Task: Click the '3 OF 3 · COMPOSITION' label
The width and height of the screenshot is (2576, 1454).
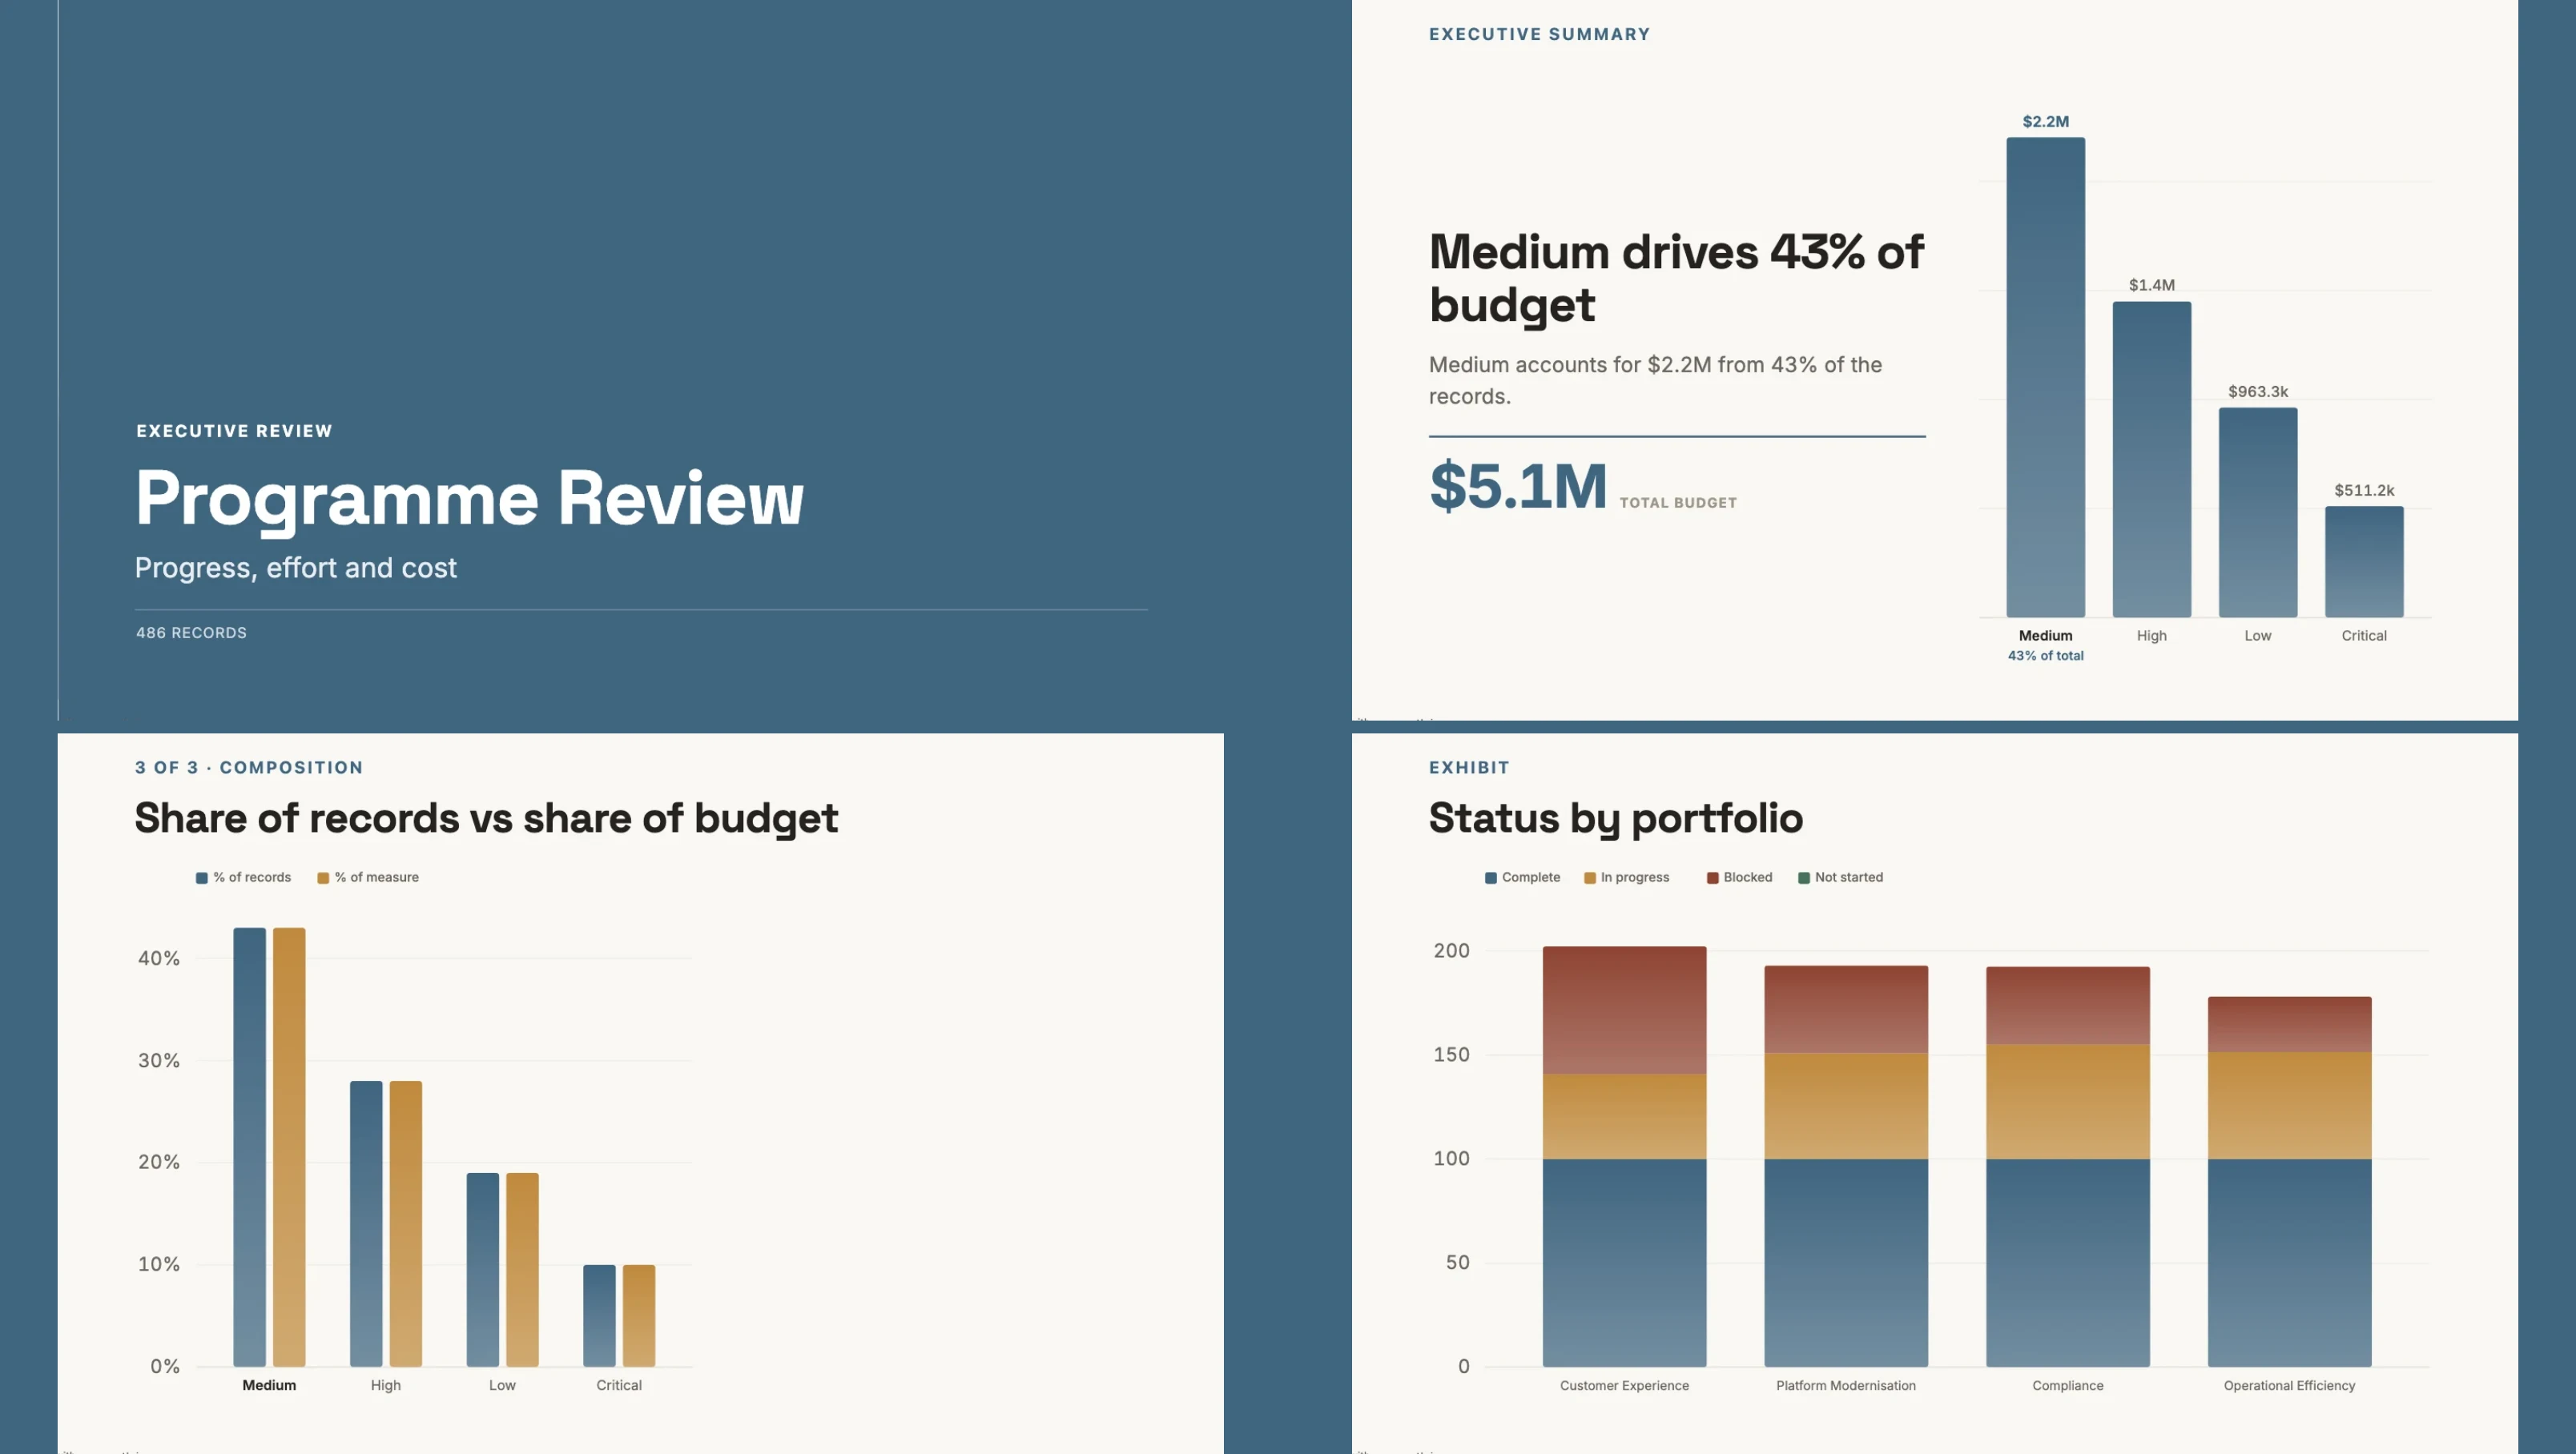Action: coord(249,768)
